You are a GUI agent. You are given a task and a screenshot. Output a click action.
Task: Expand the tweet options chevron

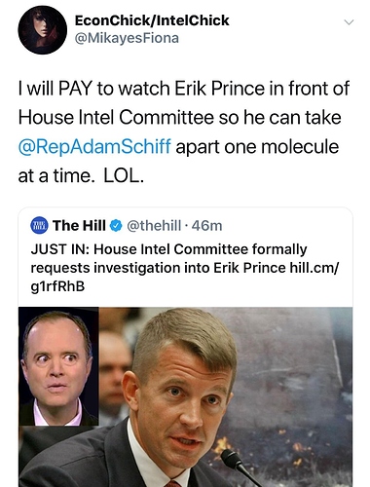[349, 22]
